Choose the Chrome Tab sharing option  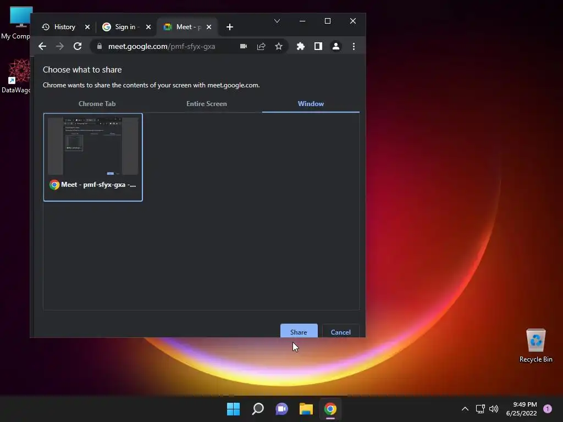(97, 104)
